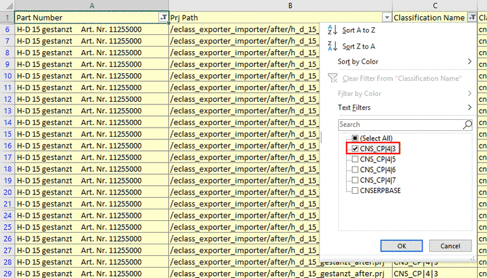This screenshot has width=487, height=278.
Task: Check the CNSERPBASE checkbox
Action: 355,191
